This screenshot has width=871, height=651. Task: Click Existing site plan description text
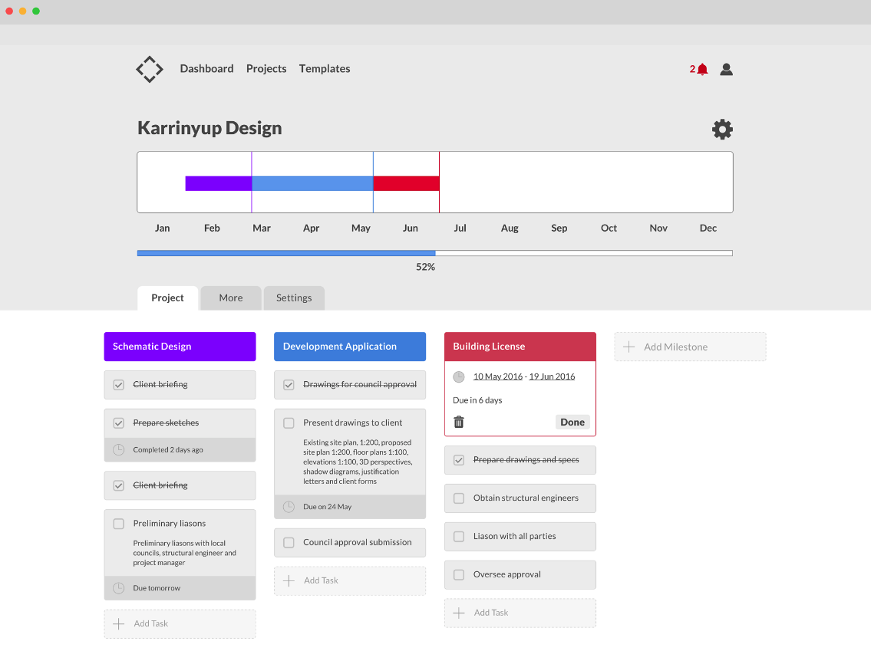tap(358, 462)
